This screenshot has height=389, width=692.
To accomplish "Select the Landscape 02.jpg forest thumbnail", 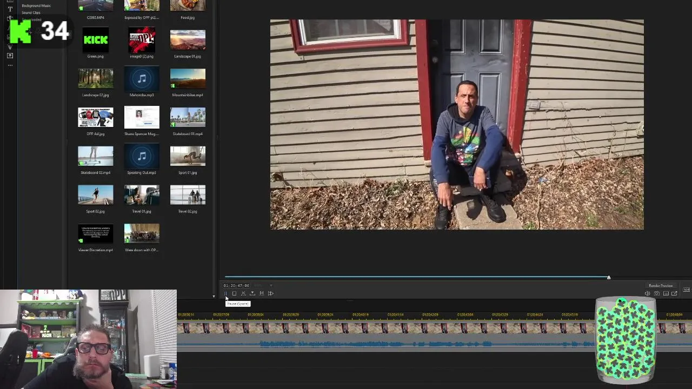I will 96,79.
